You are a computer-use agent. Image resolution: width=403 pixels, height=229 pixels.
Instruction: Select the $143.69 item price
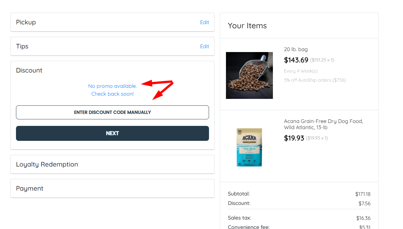coord(296,60)
